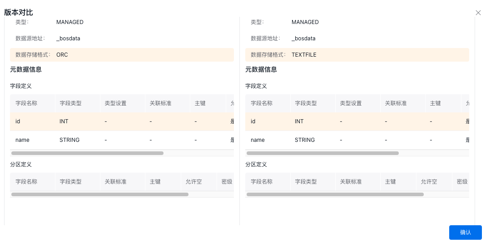Click left panel 元数据信息 heading

pos(26,69)
